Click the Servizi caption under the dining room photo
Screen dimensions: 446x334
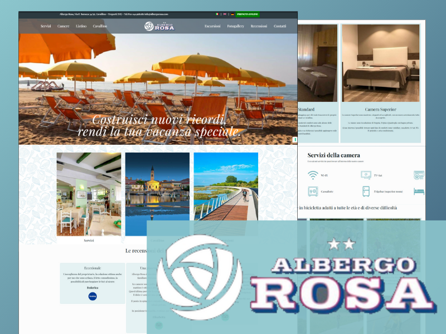(89, 240)
